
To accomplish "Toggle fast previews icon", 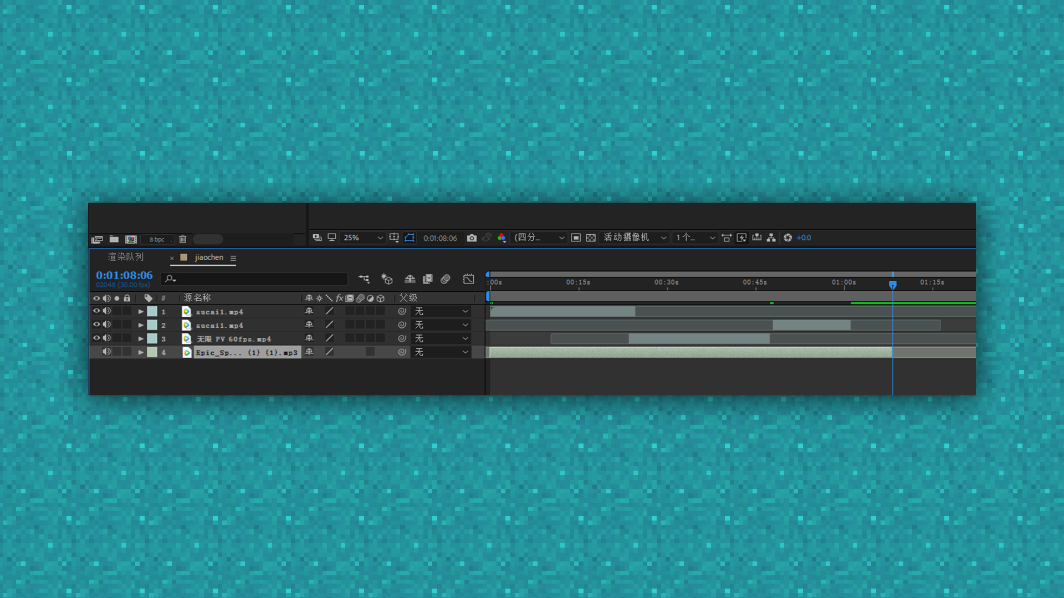I will point(741,238).
